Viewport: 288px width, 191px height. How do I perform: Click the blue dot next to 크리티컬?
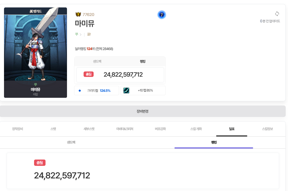point(80,91)
